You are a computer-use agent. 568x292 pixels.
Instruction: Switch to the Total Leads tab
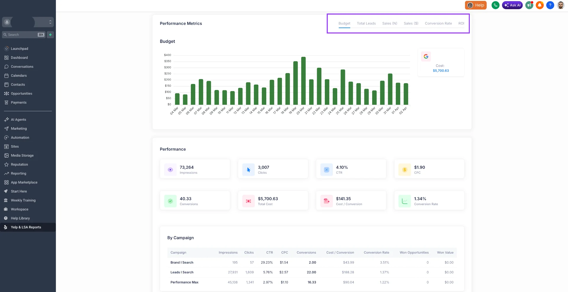coord(366,23)
